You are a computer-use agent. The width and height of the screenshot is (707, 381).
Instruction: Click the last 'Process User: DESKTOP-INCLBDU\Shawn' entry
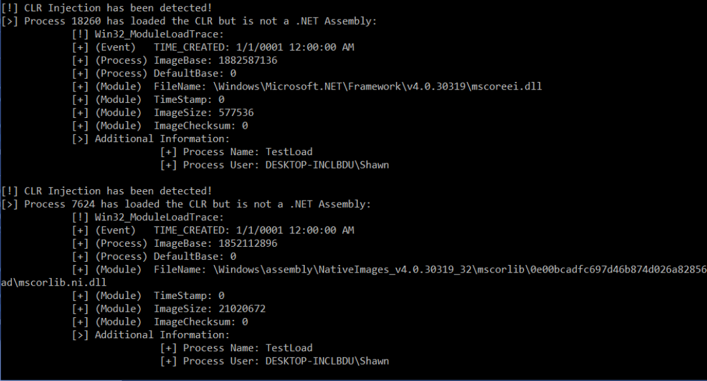click(x=275, y=361)
